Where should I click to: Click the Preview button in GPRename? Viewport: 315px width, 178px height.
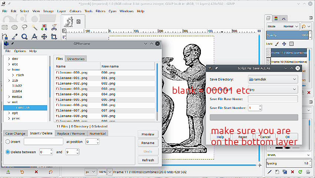(148, 134)
